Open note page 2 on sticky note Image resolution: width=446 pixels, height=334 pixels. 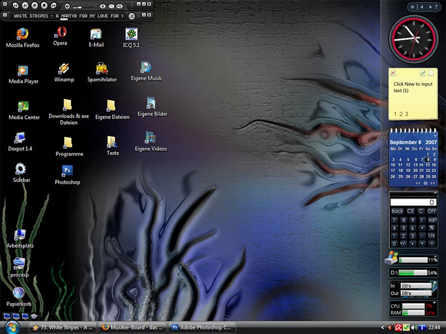[401, 114]
